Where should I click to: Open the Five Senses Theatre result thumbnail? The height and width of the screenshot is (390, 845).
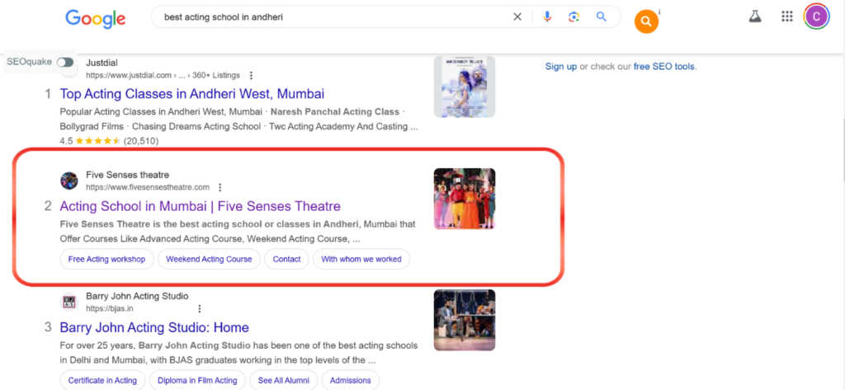[465, 199]
